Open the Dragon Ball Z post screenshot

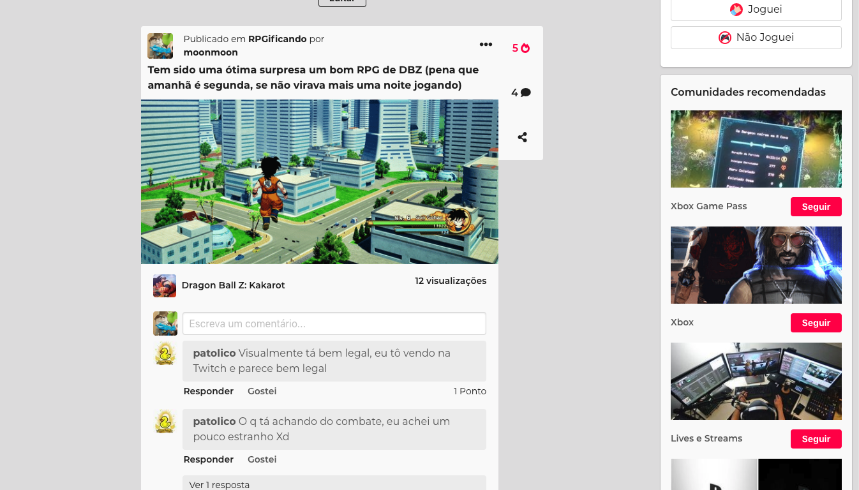pos(320,182)
